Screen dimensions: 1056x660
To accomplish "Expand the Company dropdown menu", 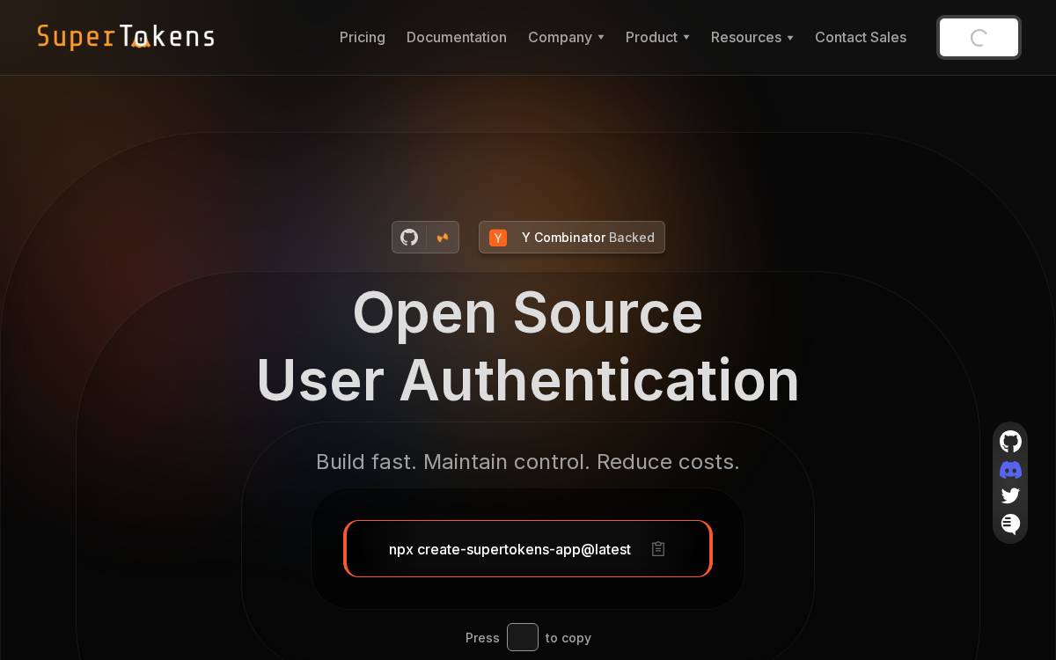I will [566, 37].
